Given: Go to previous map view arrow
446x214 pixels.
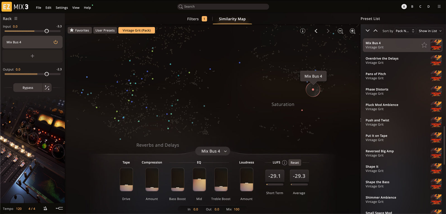Looking at the screenshot, I should [316, 31].
